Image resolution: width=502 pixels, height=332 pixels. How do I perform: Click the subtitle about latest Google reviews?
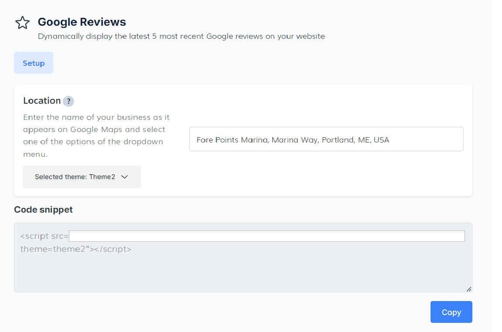[181, 36]
